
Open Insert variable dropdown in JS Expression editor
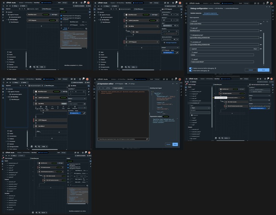[x=118, y=88]
